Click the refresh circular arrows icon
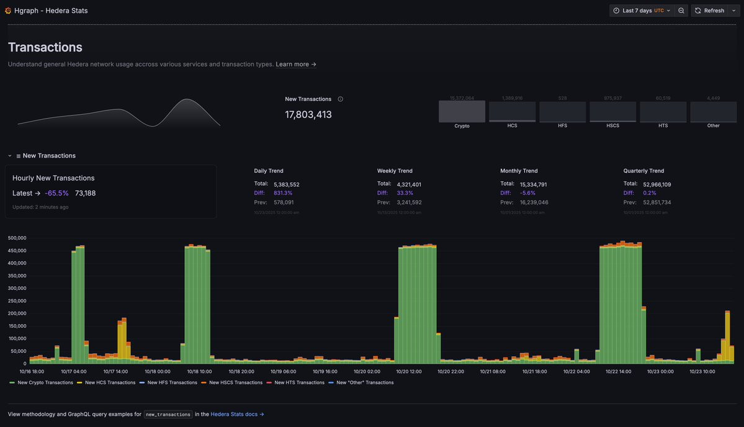 (x=697, y=11)
